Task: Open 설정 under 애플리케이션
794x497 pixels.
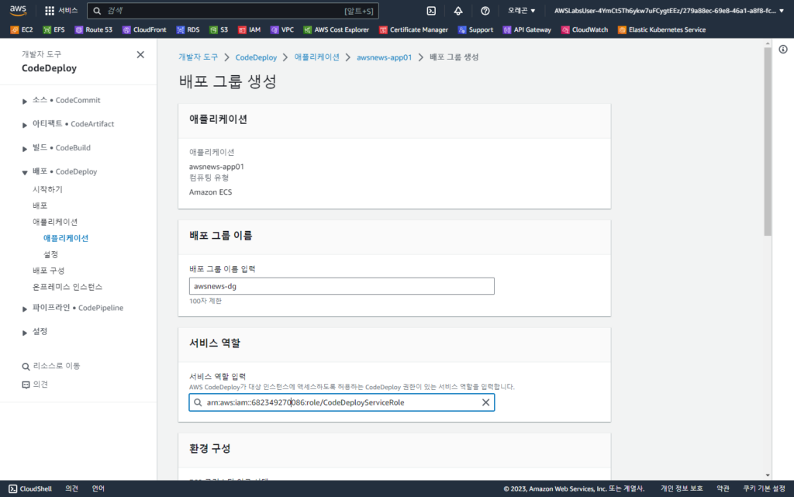Action: click(x=50, y=254)
